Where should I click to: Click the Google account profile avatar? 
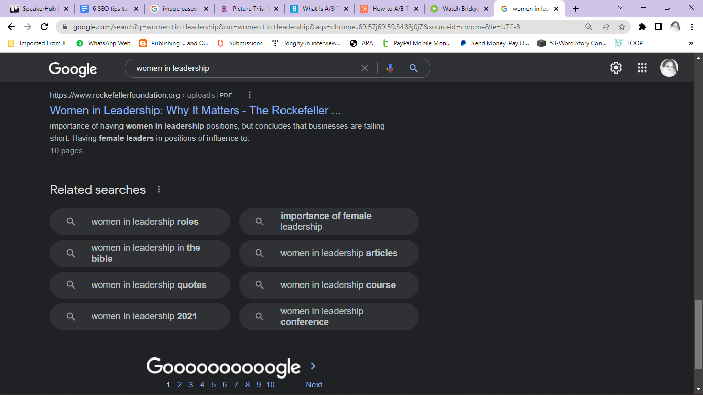coord(669,67)
